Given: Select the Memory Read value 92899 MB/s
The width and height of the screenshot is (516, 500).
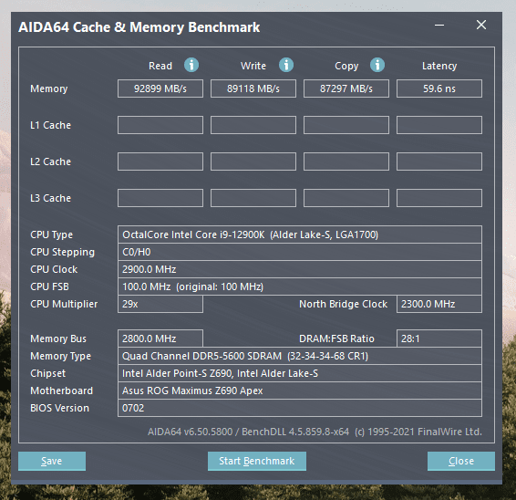Looking at the screenshot, I should click(160, 89).
